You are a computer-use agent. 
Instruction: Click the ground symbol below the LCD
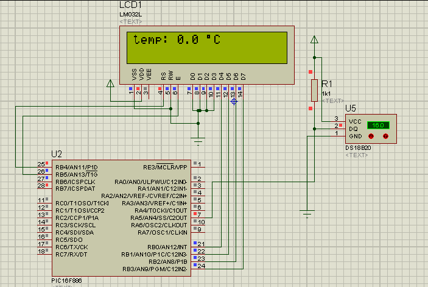click(198, 142)
